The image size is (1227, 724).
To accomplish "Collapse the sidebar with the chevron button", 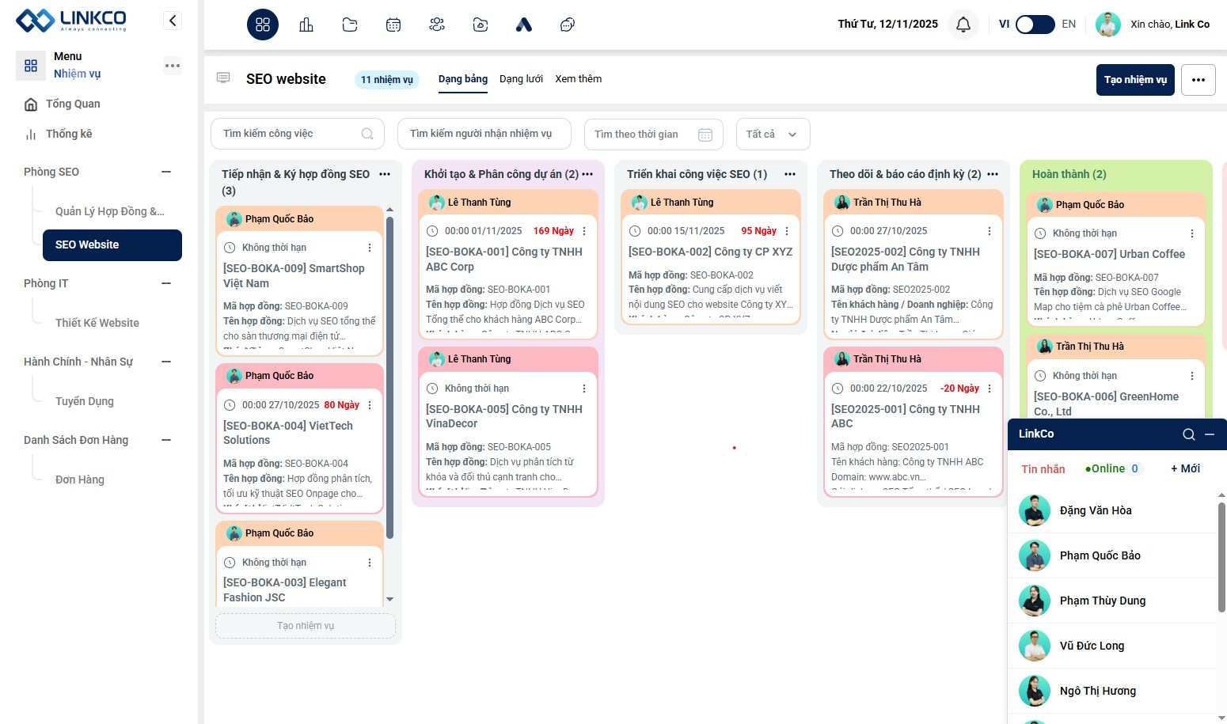I will (173, 21).
